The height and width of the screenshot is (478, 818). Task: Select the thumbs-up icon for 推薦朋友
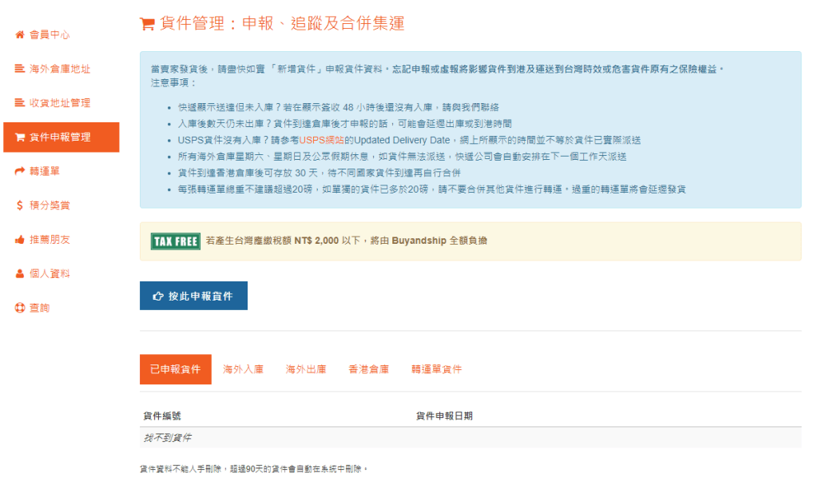click(20, 240)
